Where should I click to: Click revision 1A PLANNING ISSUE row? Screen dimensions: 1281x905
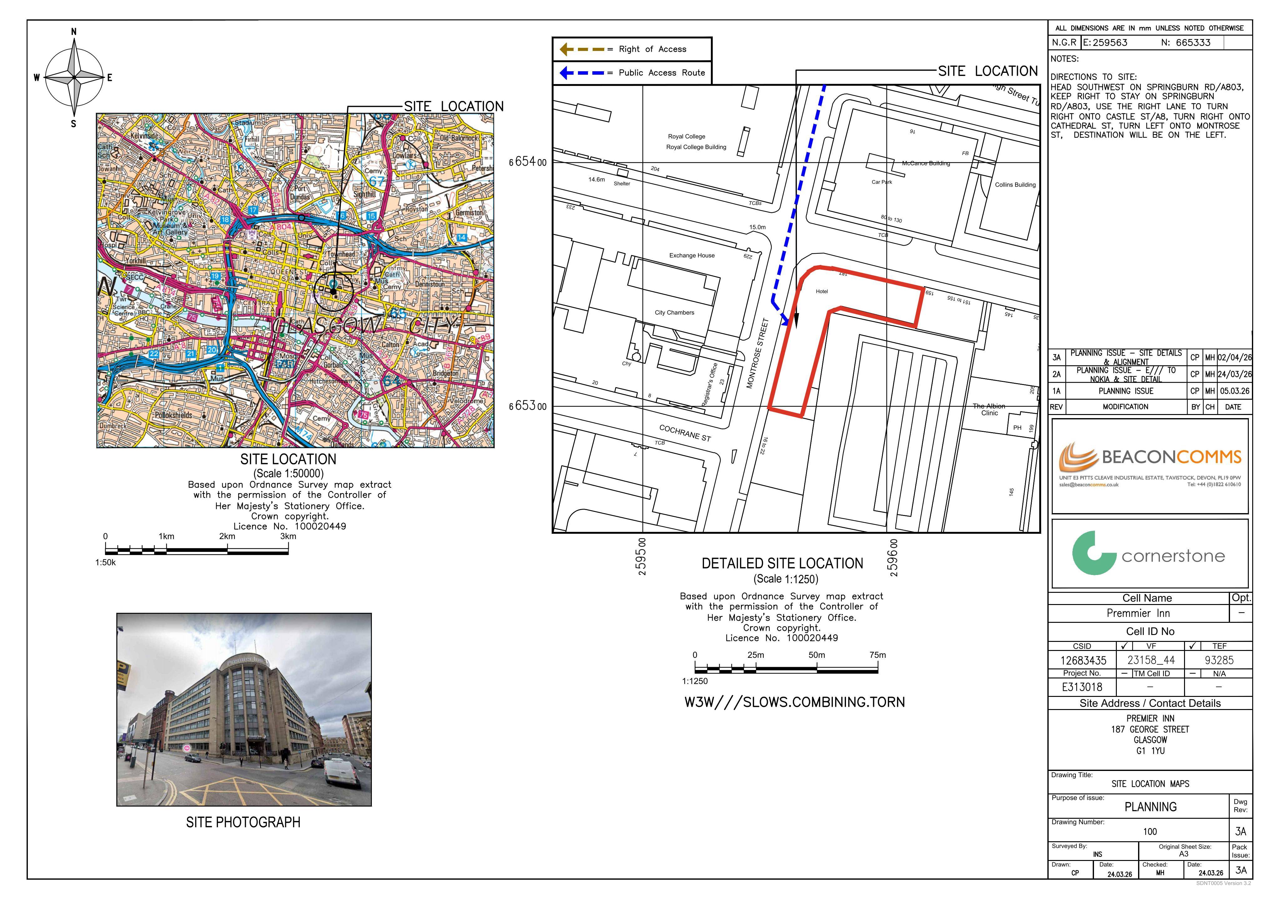tap(1151, 391)
